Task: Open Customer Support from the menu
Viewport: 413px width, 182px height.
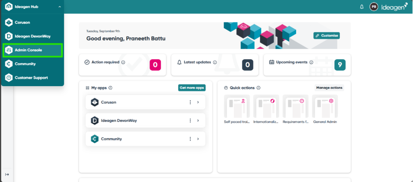Action: coord(32,78)
